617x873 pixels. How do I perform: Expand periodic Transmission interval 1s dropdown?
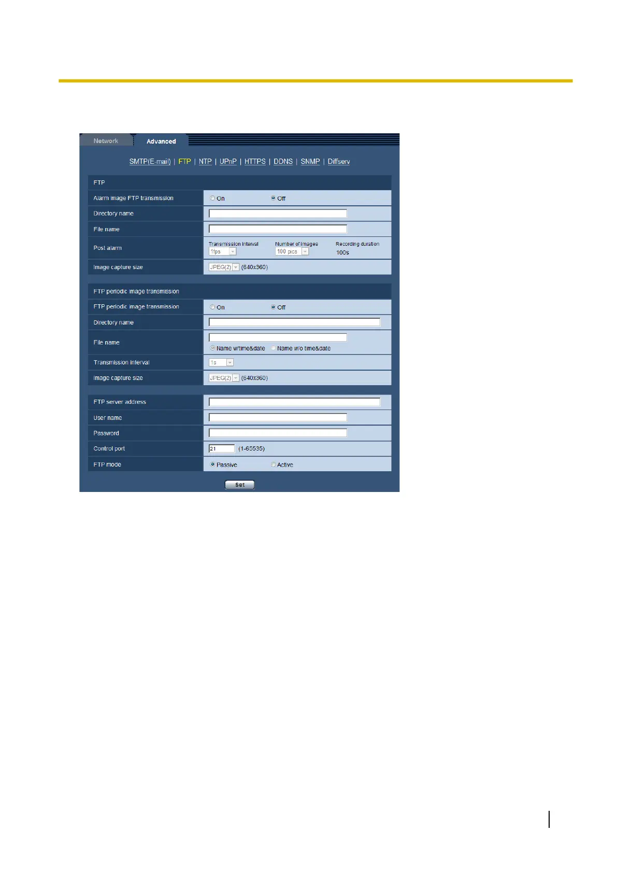pos(221,362)
